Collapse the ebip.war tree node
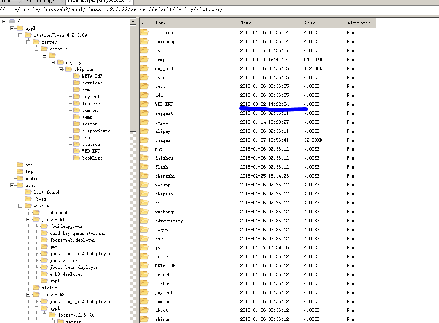Screen dimensions: 439x323 (x=61, y=69)
